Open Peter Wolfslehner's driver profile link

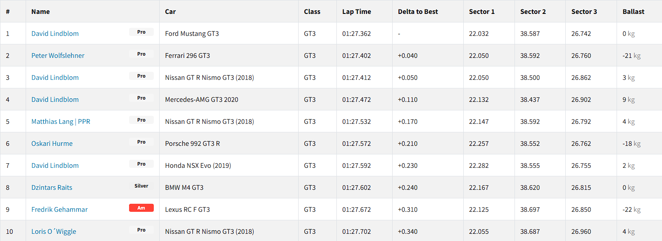click(x=58, y=56)
